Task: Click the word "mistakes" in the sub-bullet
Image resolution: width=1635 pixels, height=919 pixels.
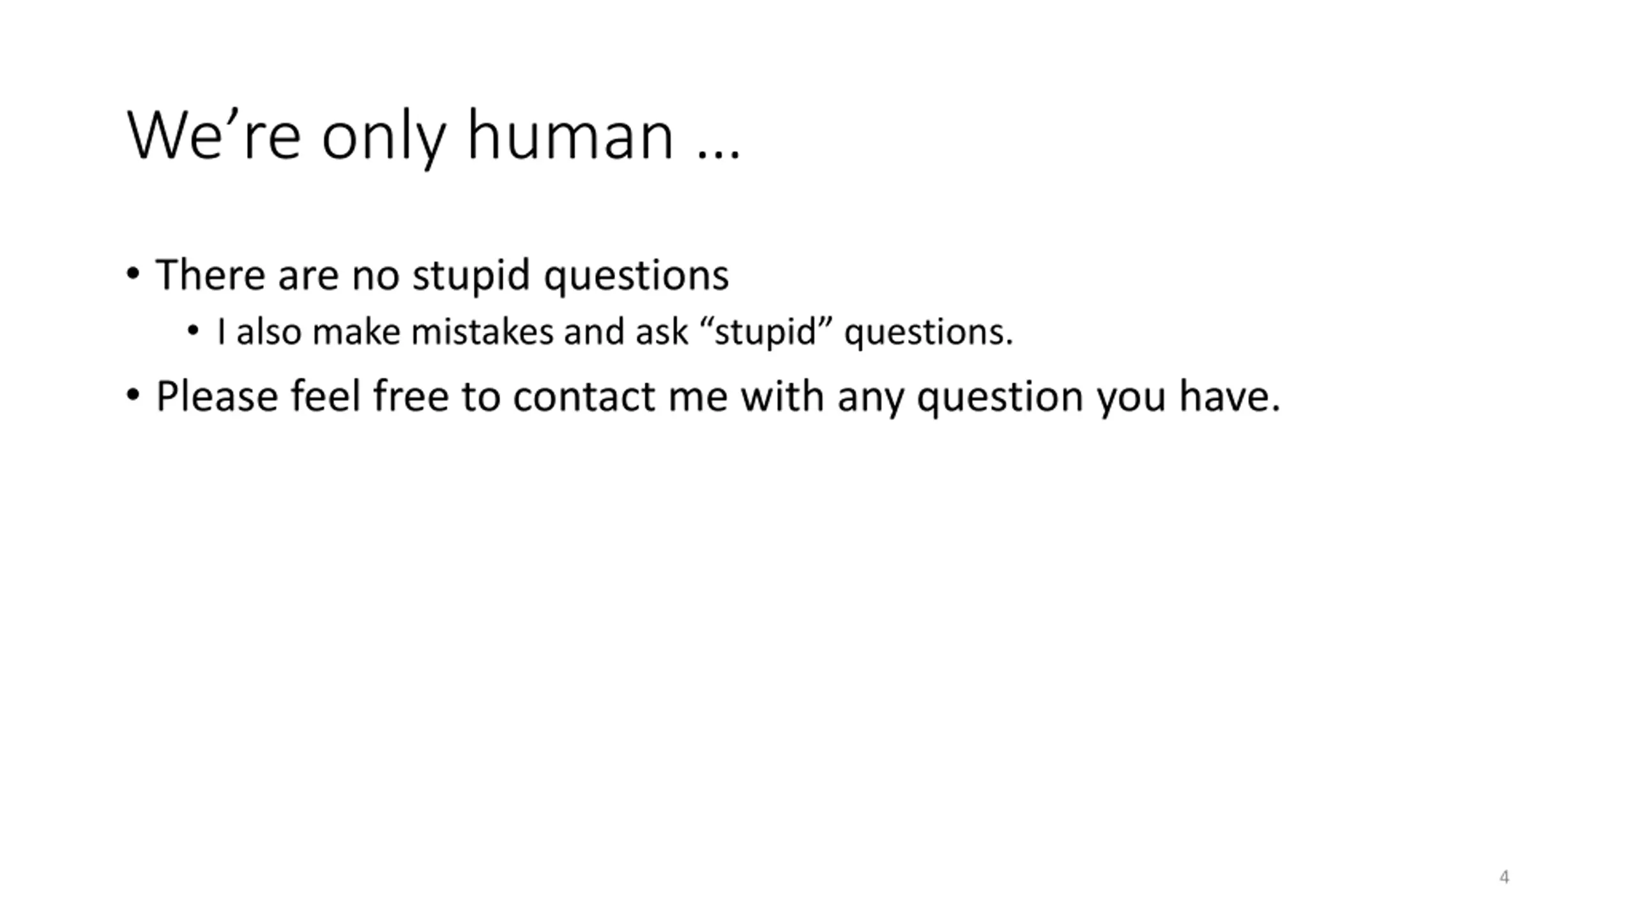Action: click(x=482, y=332)
